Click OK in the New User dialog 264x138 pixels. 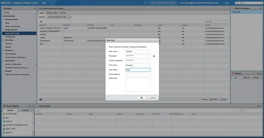141,98
